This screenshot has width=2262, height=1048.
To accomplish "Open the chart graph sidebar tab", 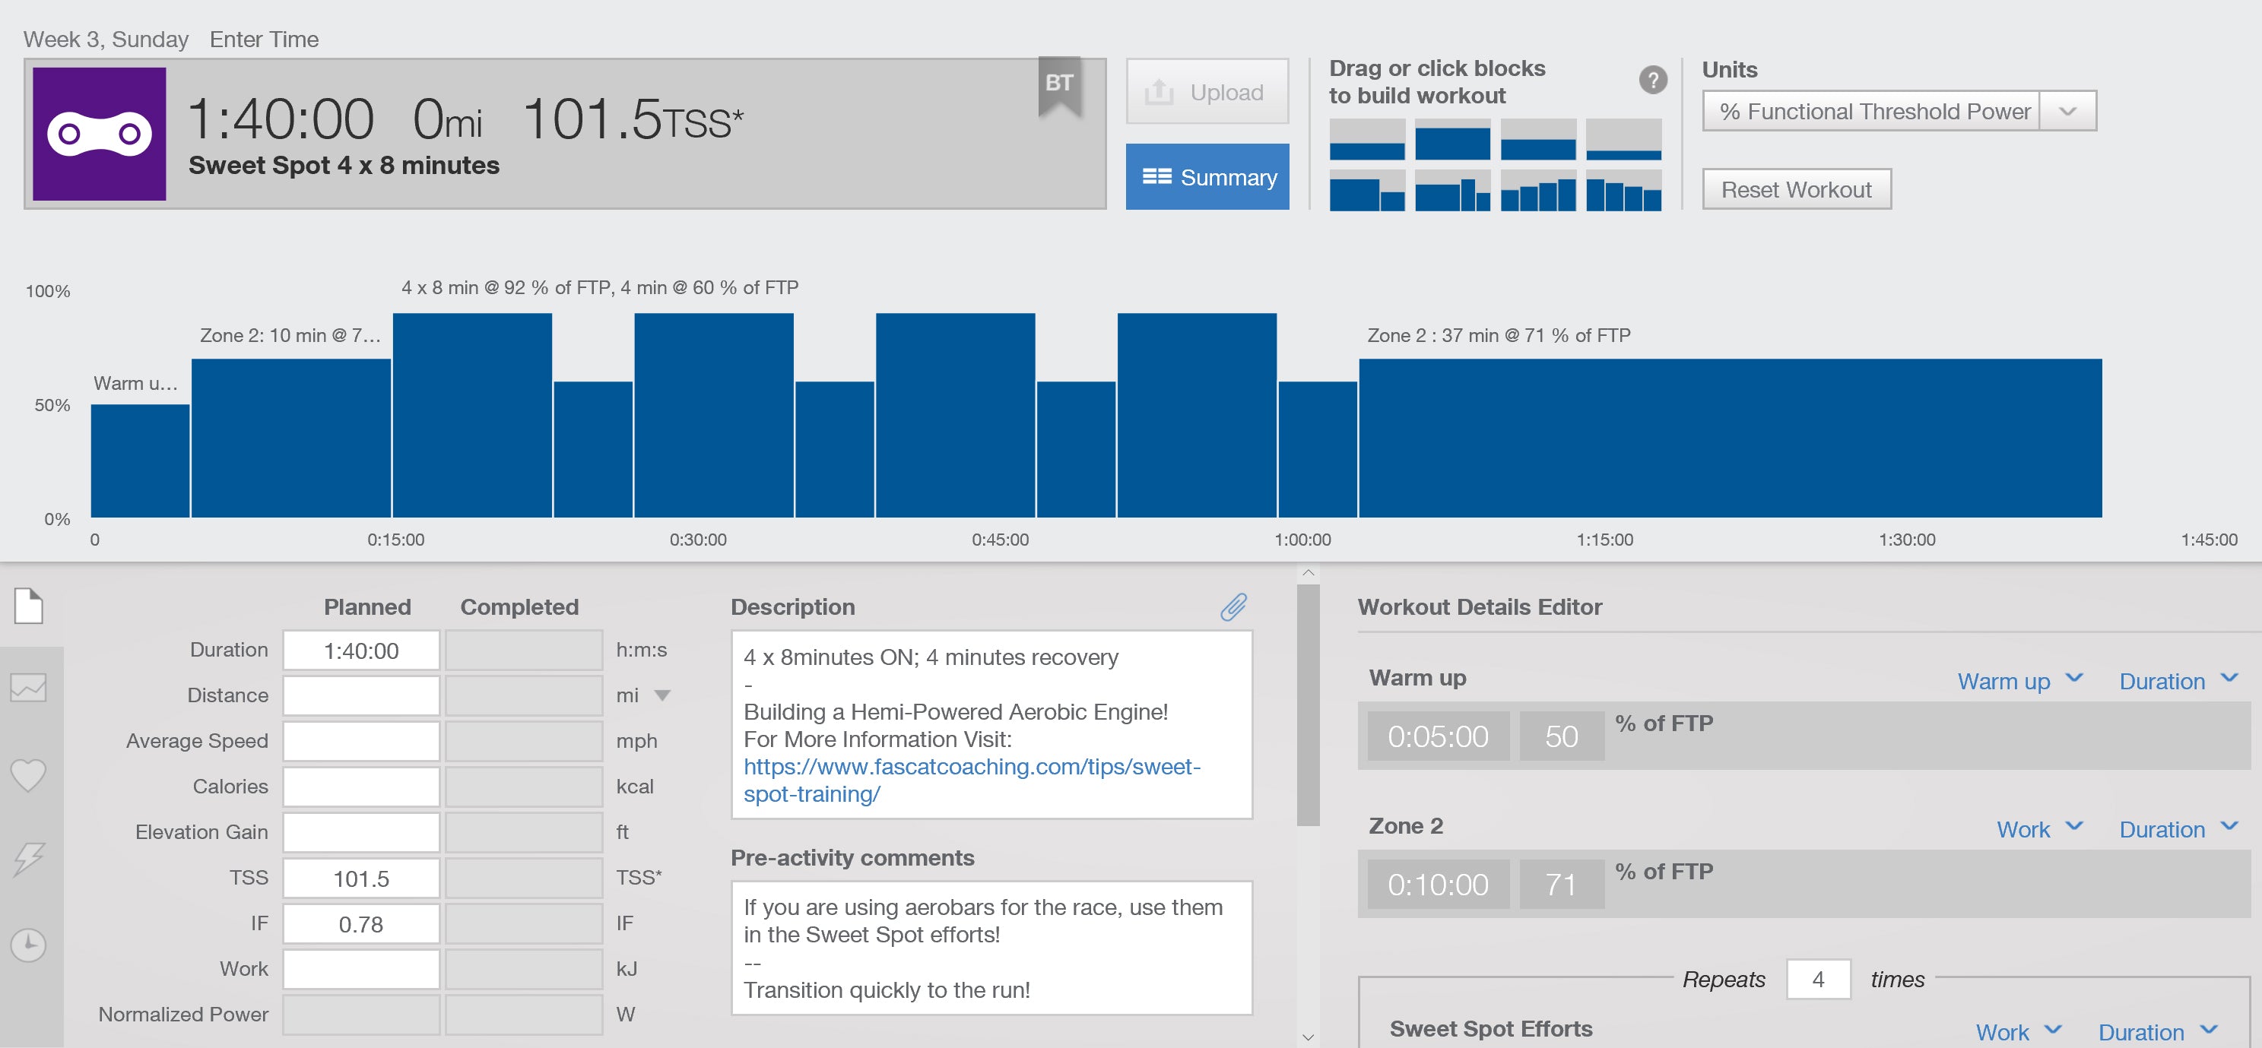I will [x=28, y=687].
